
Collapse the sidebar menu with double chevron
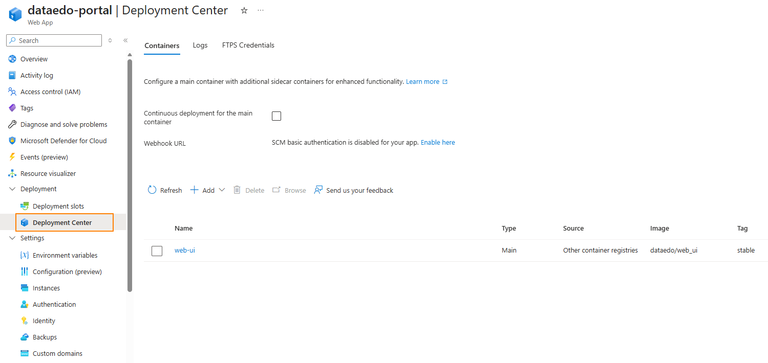coord(125,40)
